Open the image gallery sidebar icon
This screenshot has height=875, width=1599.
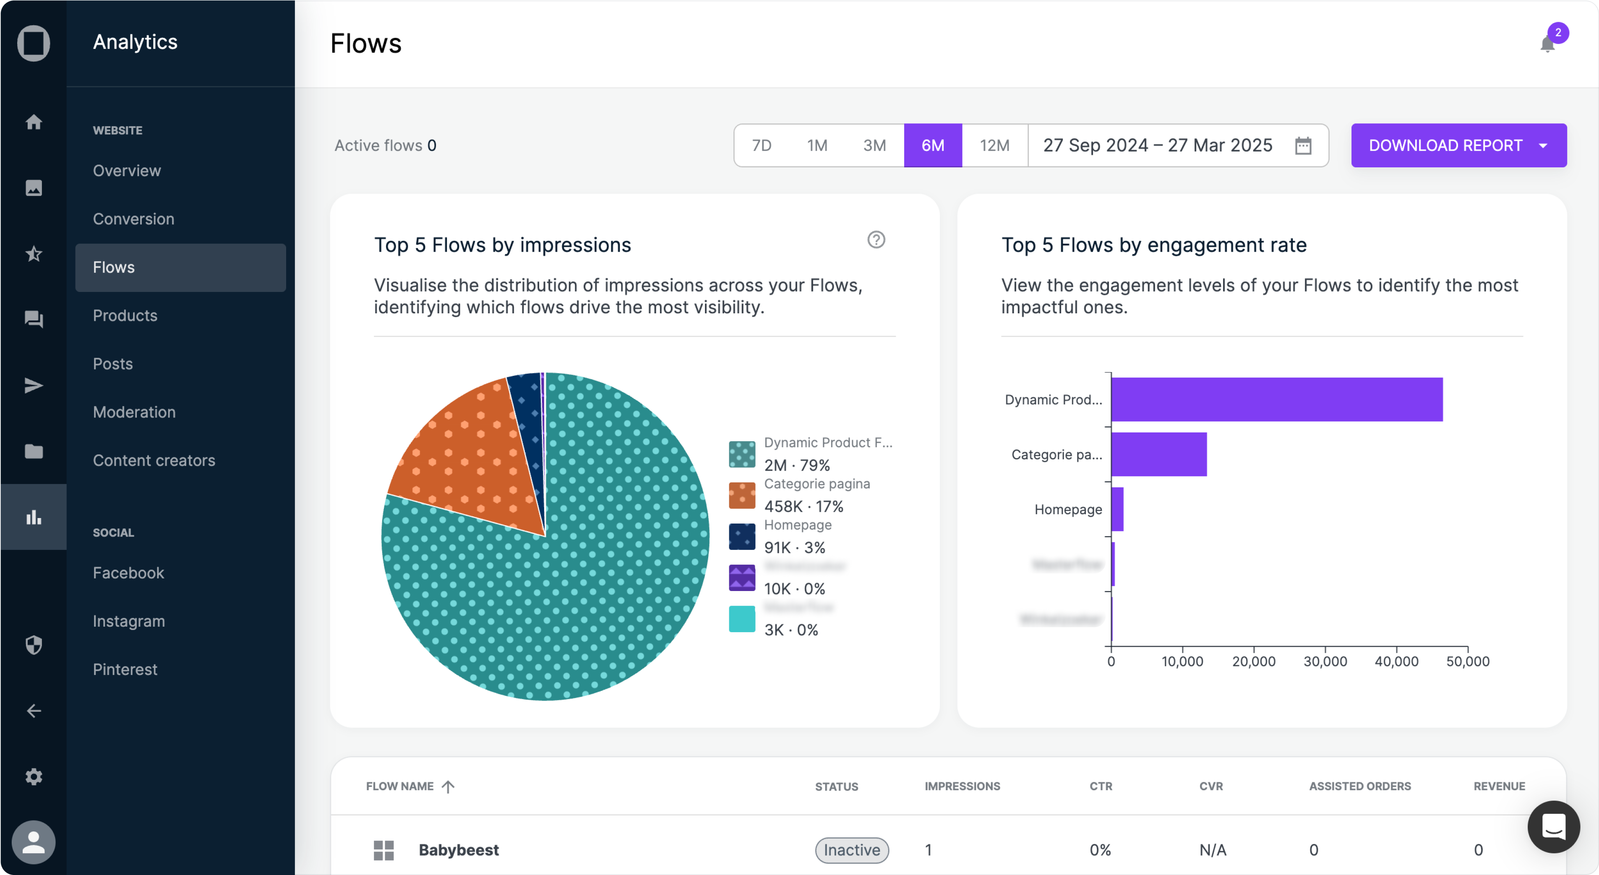(x=34, y=187)
